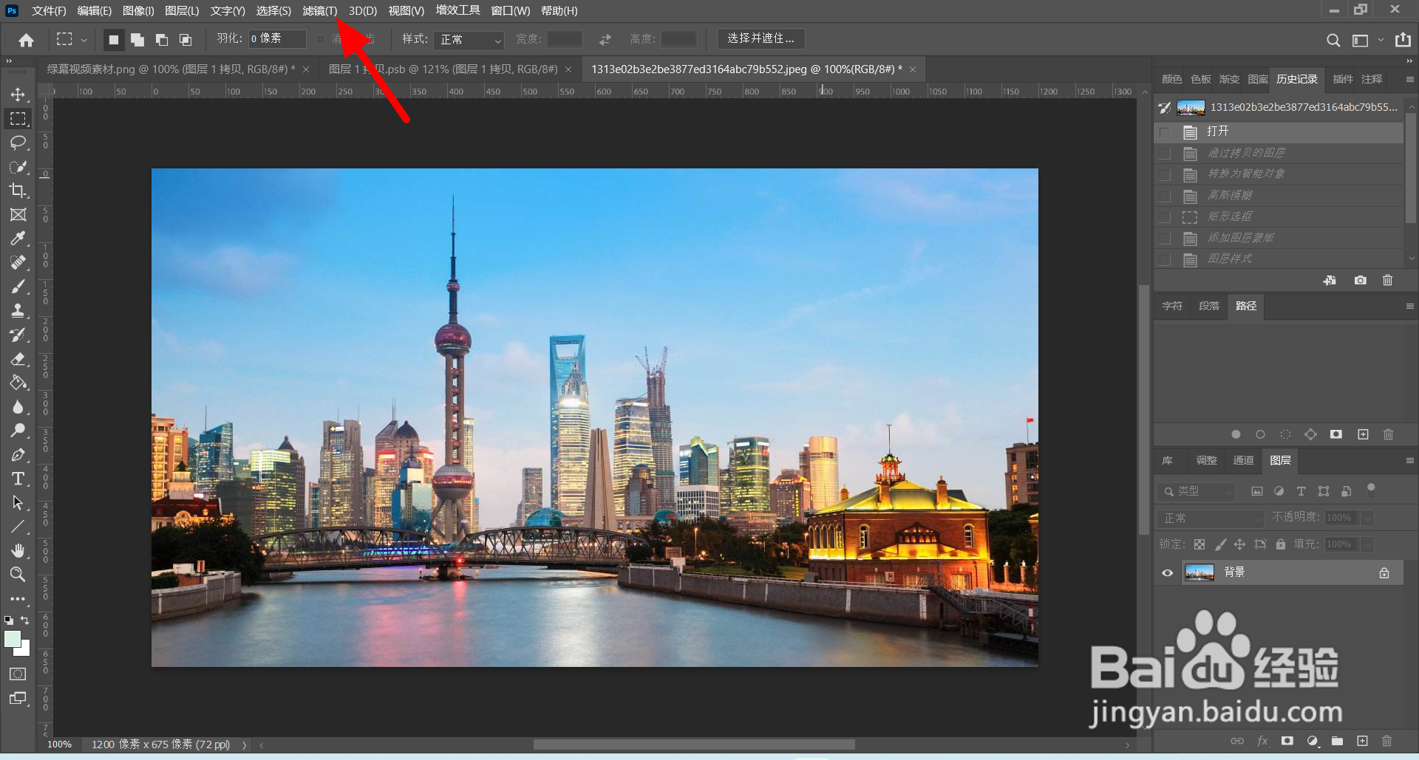
Task: Select the Zoom tool in toolbox
Action: 18,575
